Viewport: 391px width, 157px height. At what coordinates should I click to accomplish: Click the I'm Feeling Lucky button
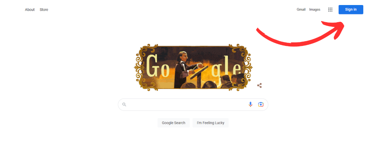click(x=210, y=123)
